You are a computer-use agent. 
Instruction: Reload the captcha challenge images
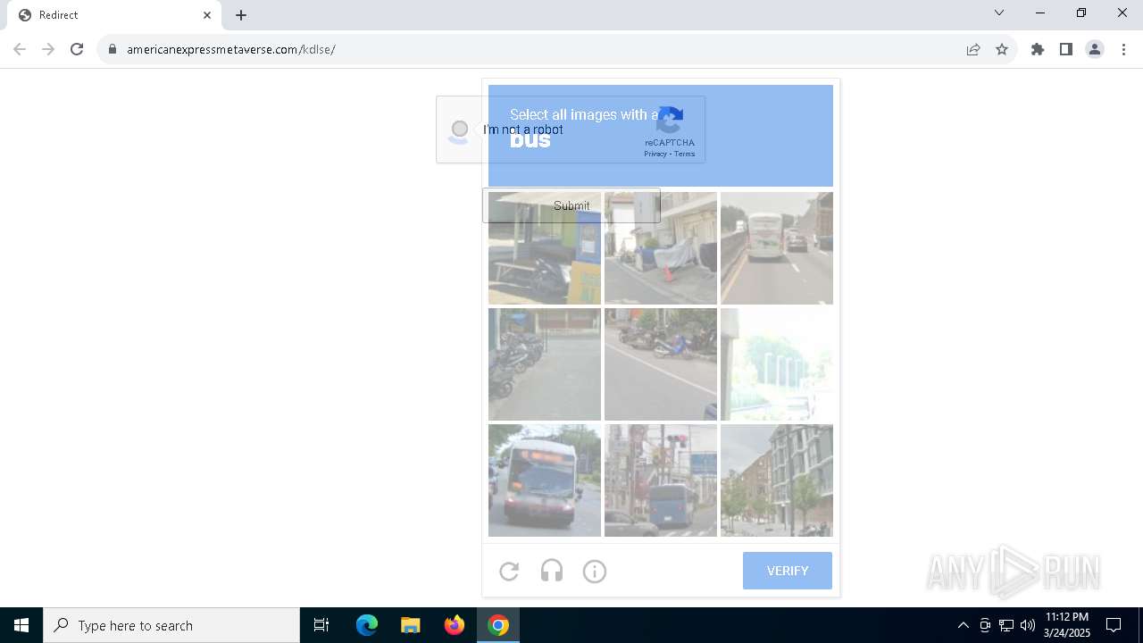509,571
